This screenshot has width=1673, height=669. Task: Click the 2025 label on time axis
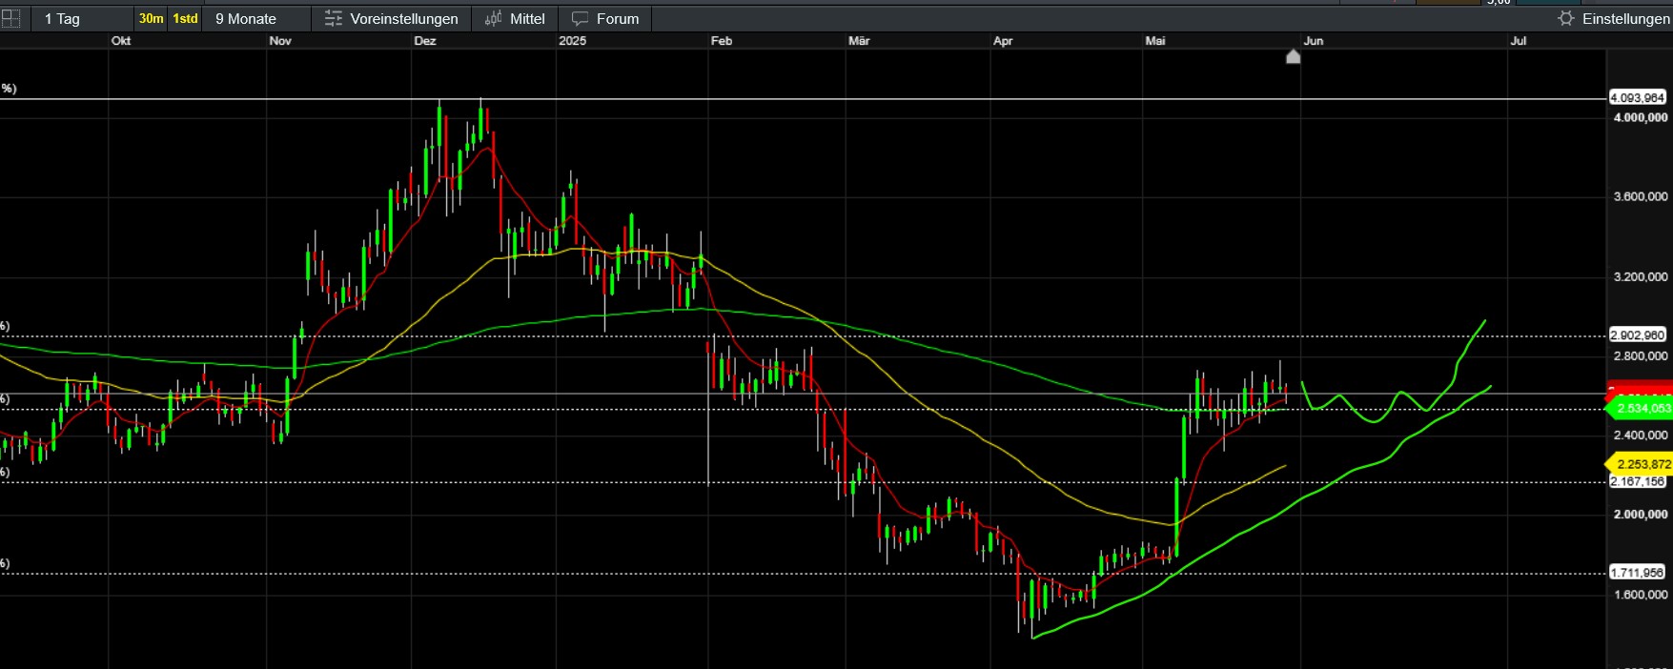pyautogui.click(x=573, y=41)
